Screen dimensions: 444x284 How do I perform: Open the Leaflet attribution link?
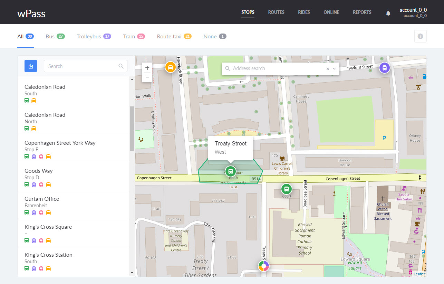click(419, 274)
